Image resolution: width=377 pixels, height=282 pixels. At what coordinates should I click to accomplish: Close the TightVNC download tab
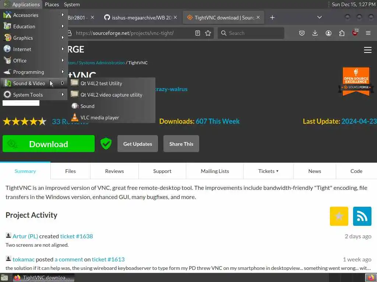pyautogui.click(x=258, y=18)
